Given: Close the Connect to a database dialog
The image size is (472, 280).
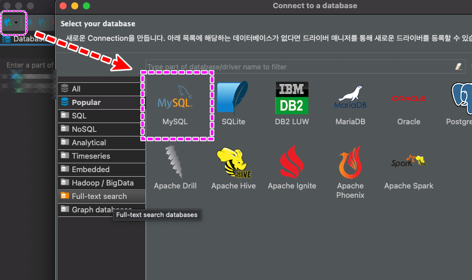Looking at the screenshot, I should pos(63,6).
